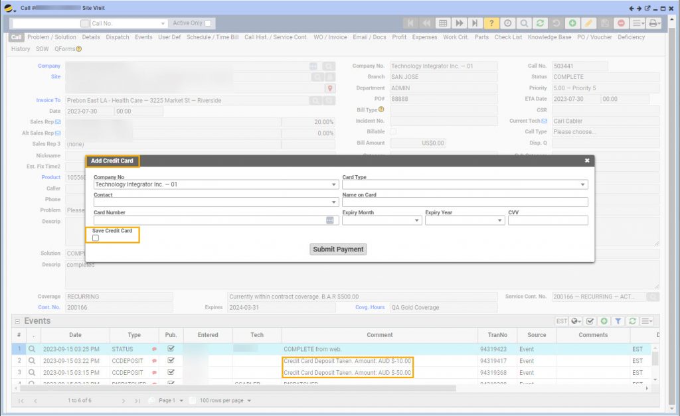Click the Name on Card input field
Viewport: 680px width, 416px height.
(465, 202)
